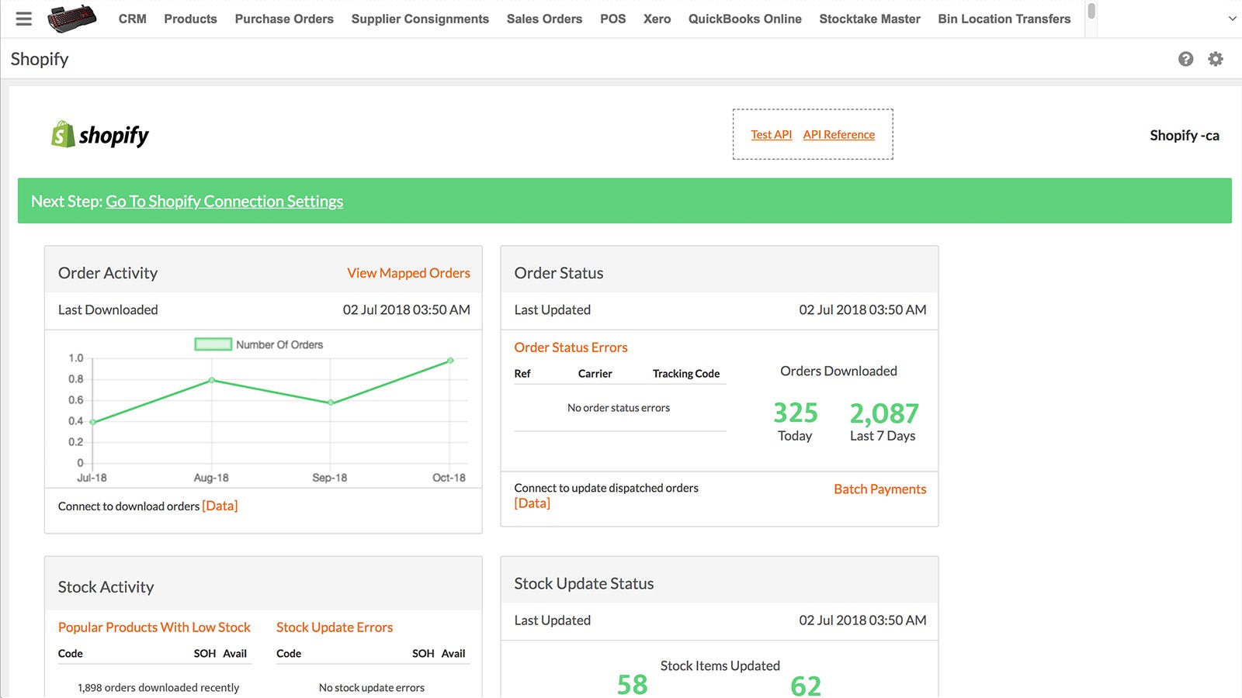Click the Tracking Code column header

[x=686, y=374]
